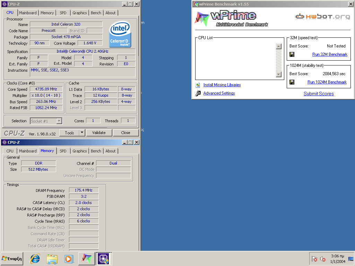Click the multiplier value x 18.0 ( 14 - 18 )
The width and height of the screenshot is (355, 266).
coord(46,96)
